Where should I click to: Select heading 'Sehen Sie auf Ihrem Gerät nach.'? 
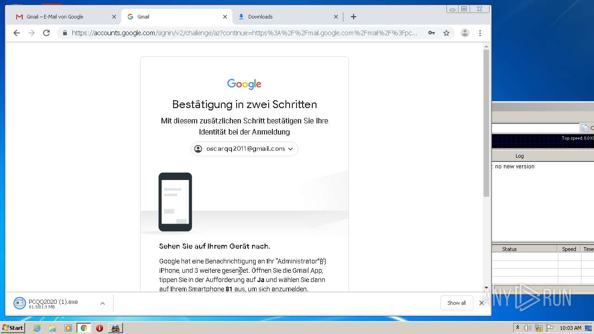214,246
